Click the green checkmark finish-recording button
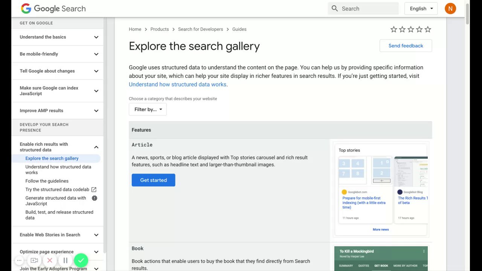Viewport: 482px width, 271px height. (x=81, y=260)
